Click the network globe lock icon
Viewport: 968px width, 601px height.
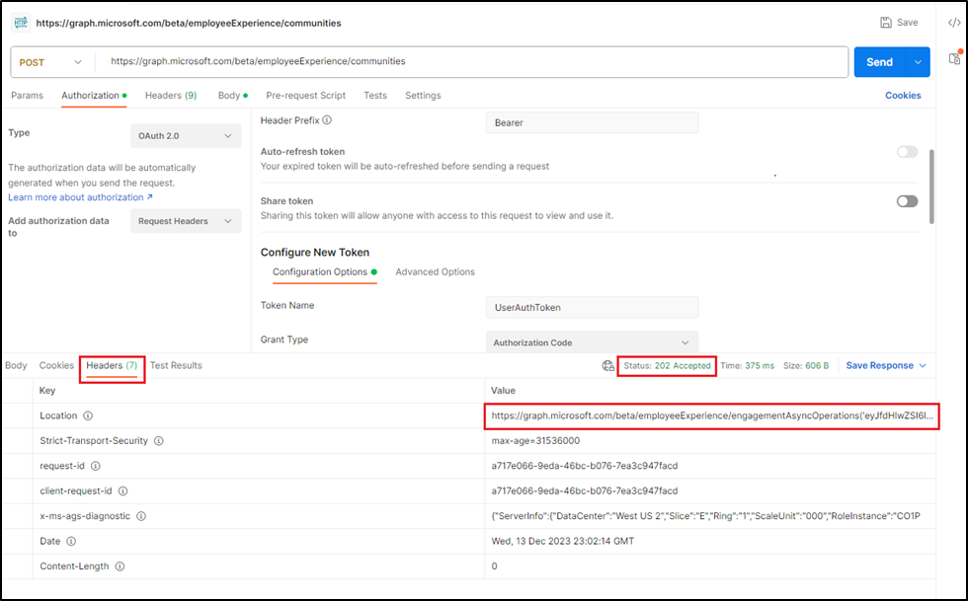click(x=608, y=366)
